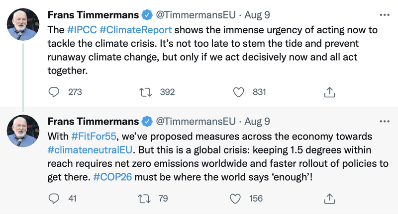Reply to the IPCC ClimateReport tweet
The image size is (398, 214).
click(x=54, y=92)
